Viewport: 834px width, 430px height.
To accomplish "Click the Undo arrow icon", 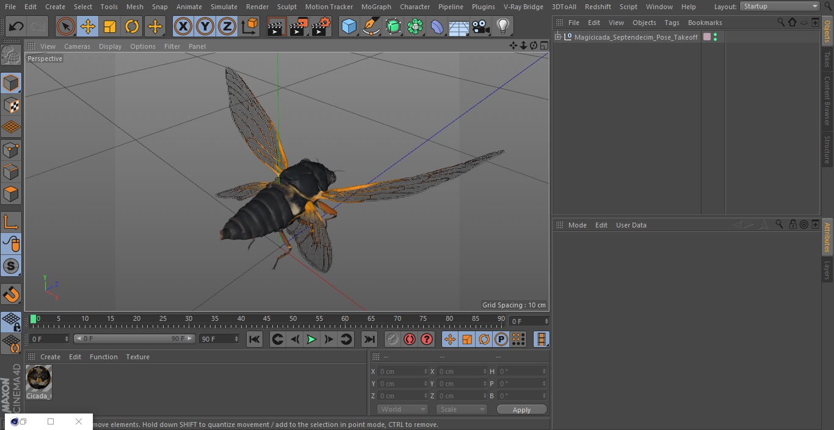I will pyautogui.click(x=16, y=26).
